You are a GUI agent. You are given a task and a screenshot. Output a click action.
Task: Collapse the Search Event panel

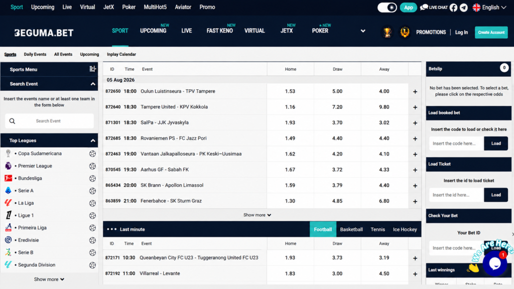(93, 84)
